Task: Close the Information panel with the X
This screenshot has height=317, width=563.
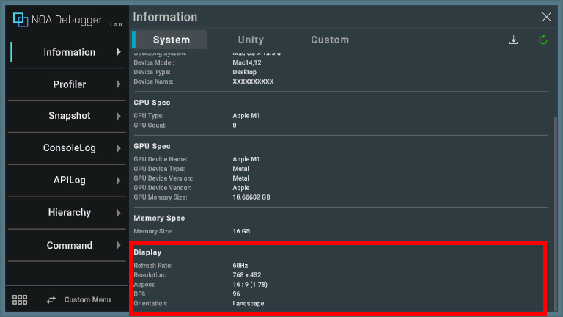Action: (546, 17)
